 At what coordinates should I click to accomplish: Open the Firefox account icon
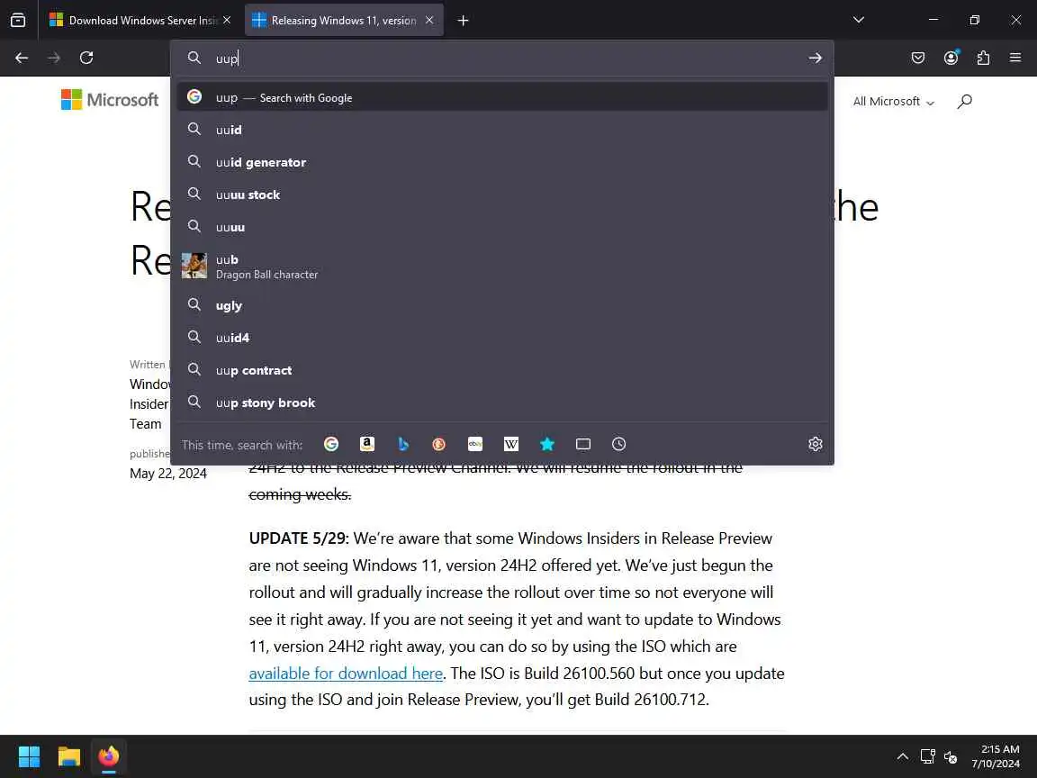click(951, 59)
